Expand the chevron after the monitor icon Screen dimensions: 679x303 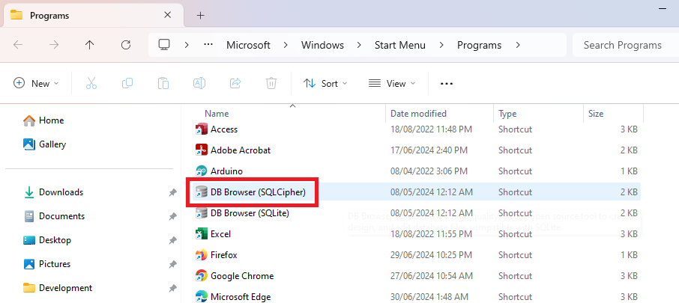[187, 45]
